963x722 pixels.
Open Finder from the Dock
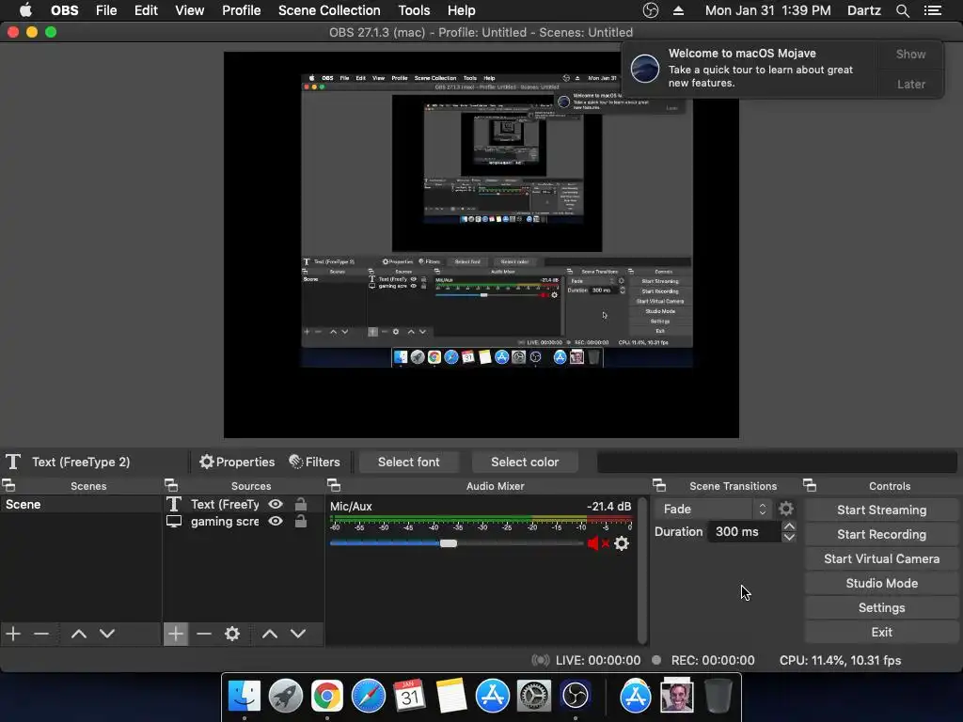tap(244, 696)
